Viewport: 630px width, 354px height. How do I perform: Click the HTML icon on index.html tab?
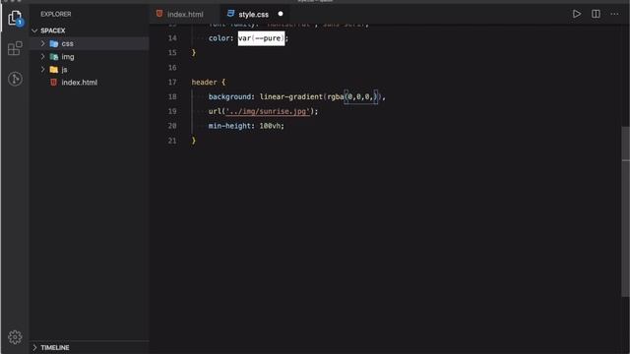pyautogui.click(x=159, y=14)
